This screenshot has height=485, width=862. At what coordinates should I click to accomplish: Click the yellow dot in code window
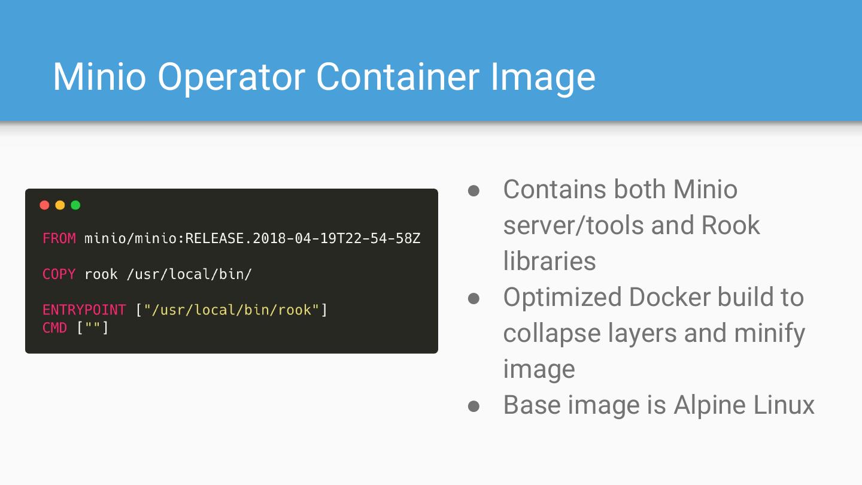click(x=60, y=205)
